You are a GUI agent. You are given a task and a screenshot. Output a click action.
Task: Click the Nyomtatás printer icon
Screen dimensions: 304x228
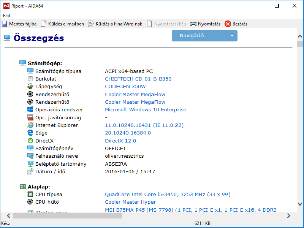coord(193,24)
